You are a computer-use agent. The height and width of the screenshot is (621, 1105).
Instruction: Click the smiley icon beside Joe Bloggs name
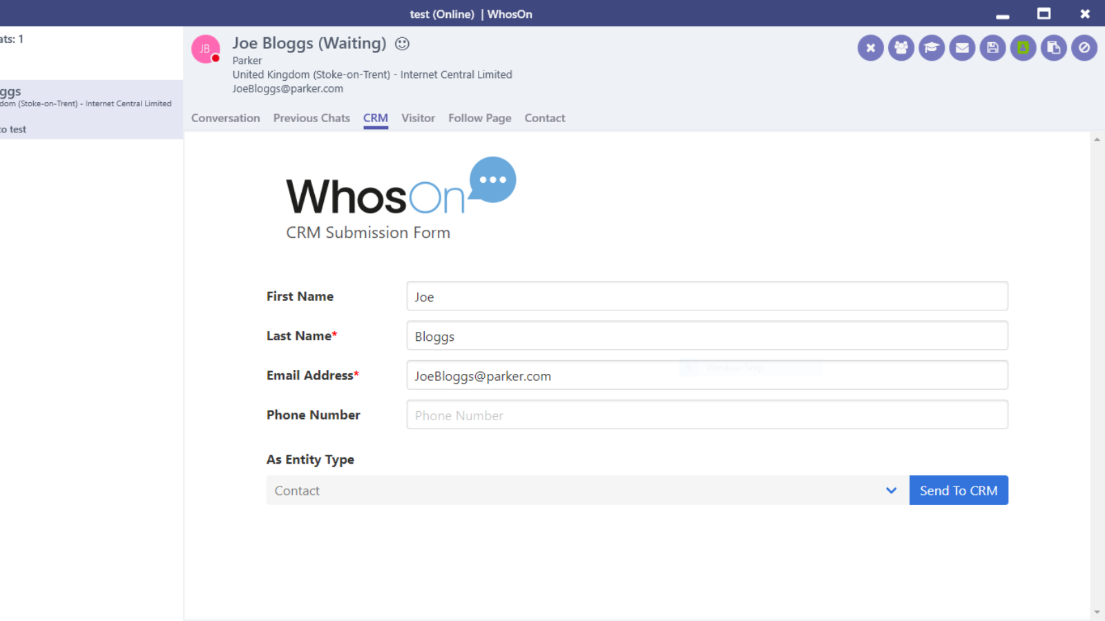[x=402, y=43]
